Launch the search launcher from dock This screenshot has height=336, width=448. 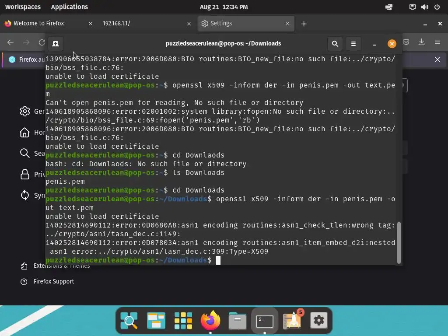point(129,320)
